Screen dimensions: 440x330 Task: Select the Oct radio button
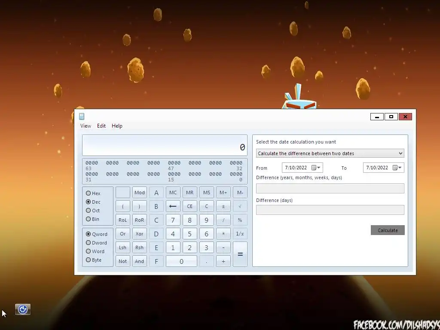89,211
